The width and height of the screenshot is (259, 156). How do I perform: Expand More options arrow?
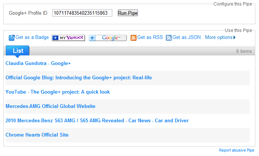tap(234, 37)
